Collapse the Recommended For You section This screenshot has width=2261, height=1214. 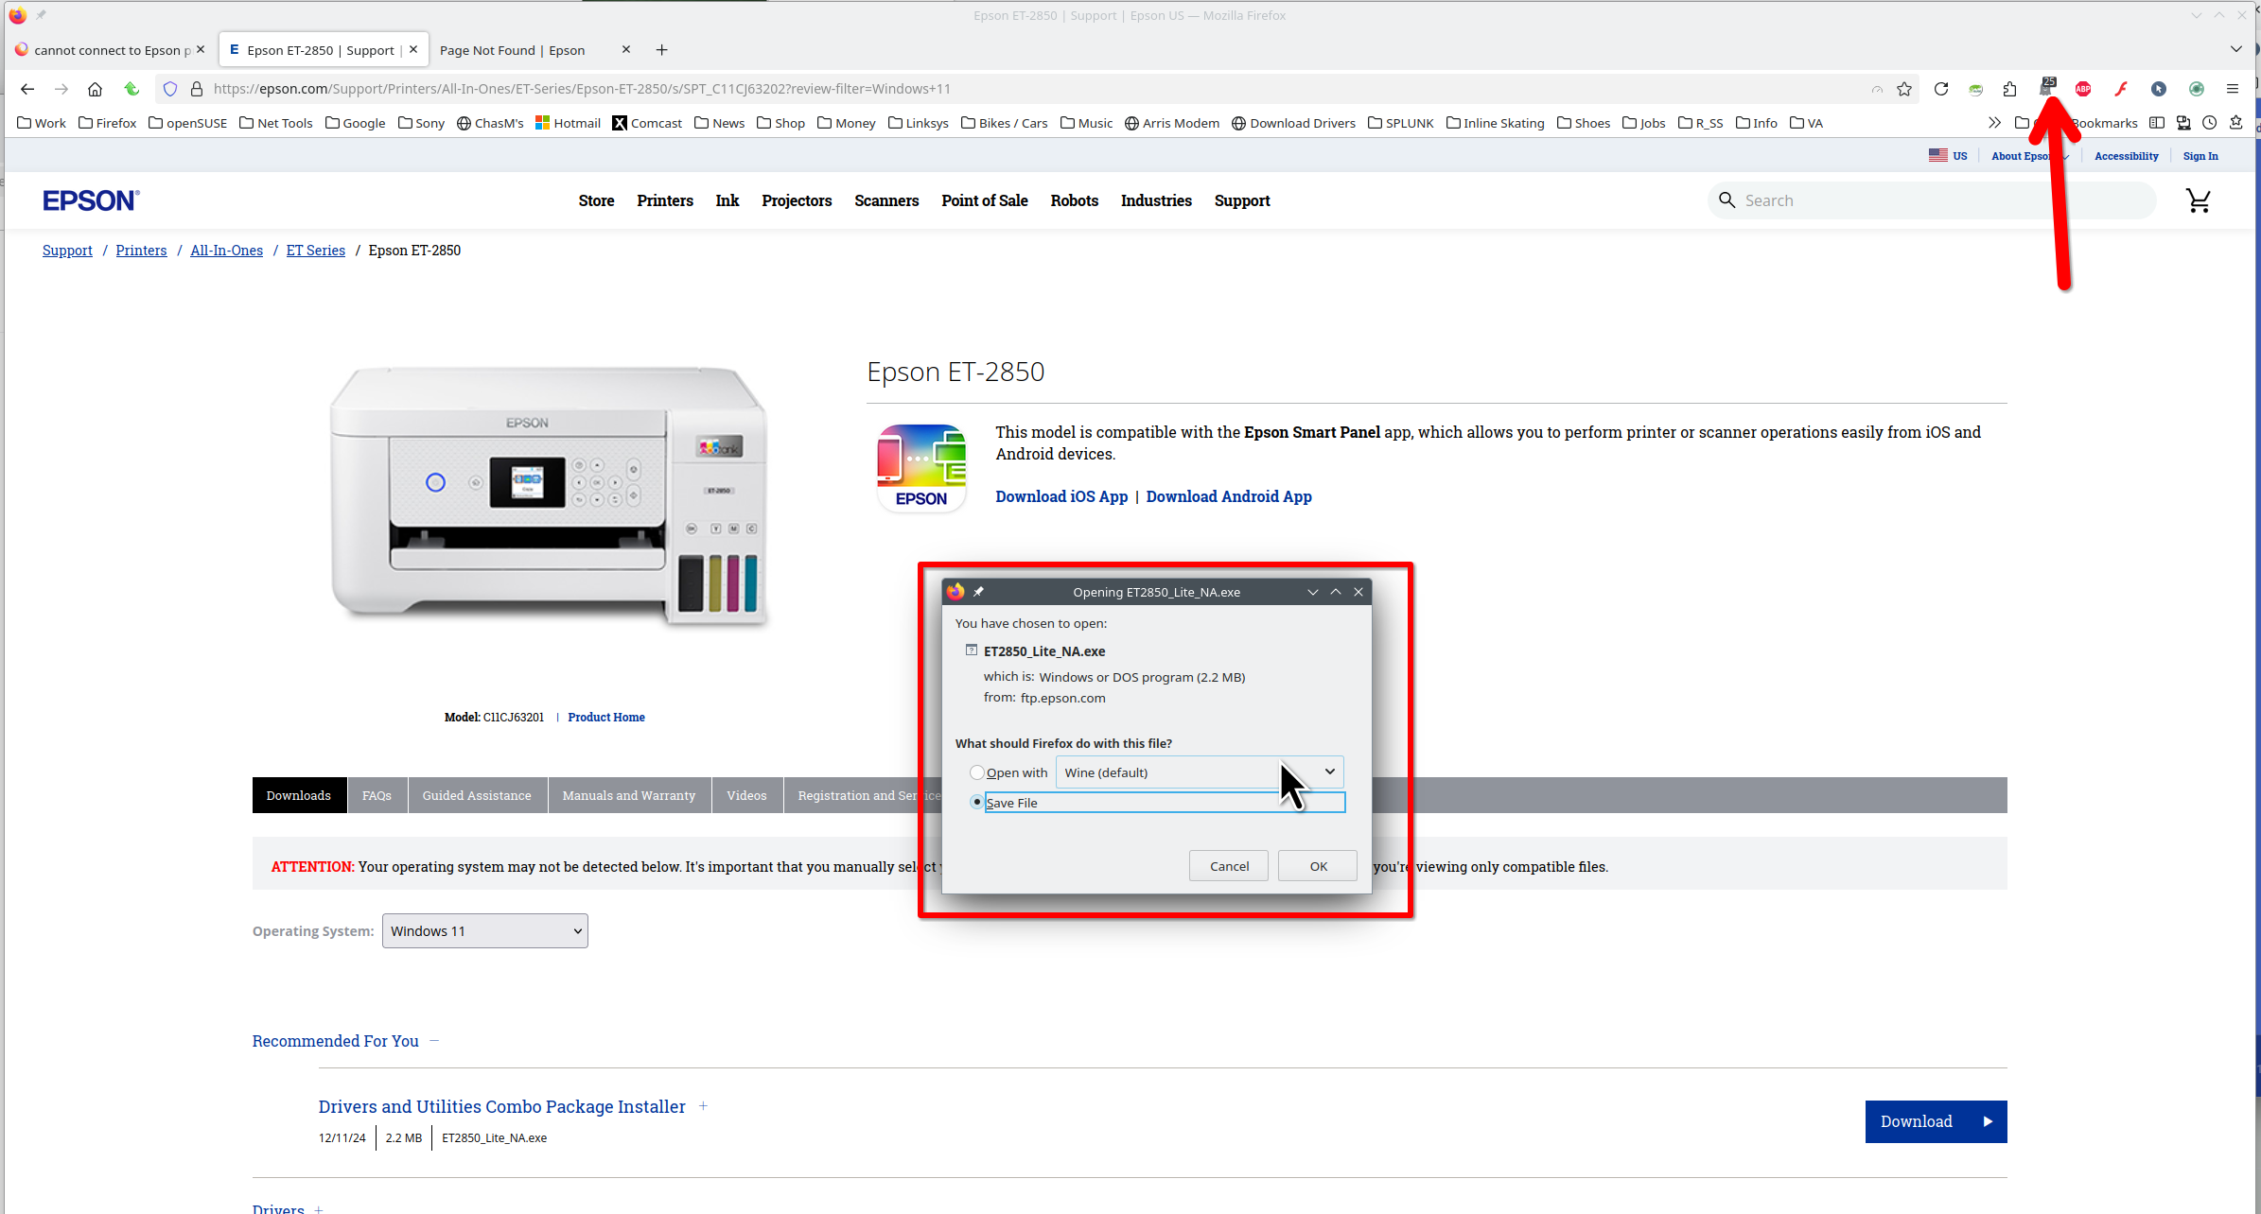pos(434,1041)
